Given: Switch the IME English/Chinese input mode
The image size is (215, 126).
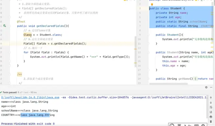Looking at the screenshot, I should click(x=179, y=125).
